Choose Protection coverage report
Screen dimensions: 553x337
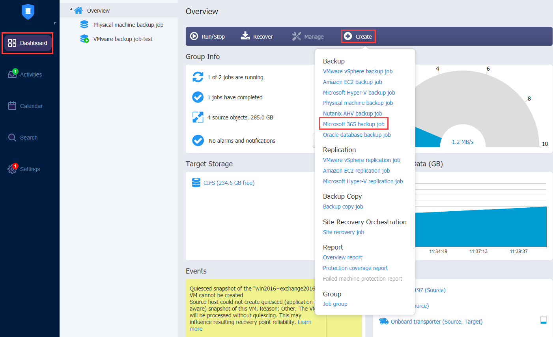[x=355, y=268]
